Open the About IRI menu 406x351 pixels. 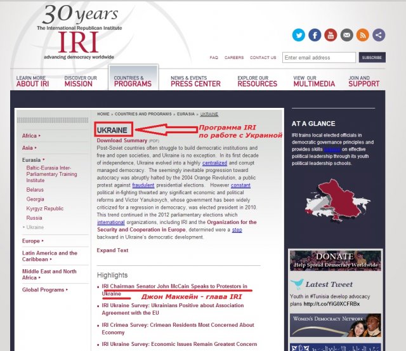pyautogui.click(x=32, y=81)
